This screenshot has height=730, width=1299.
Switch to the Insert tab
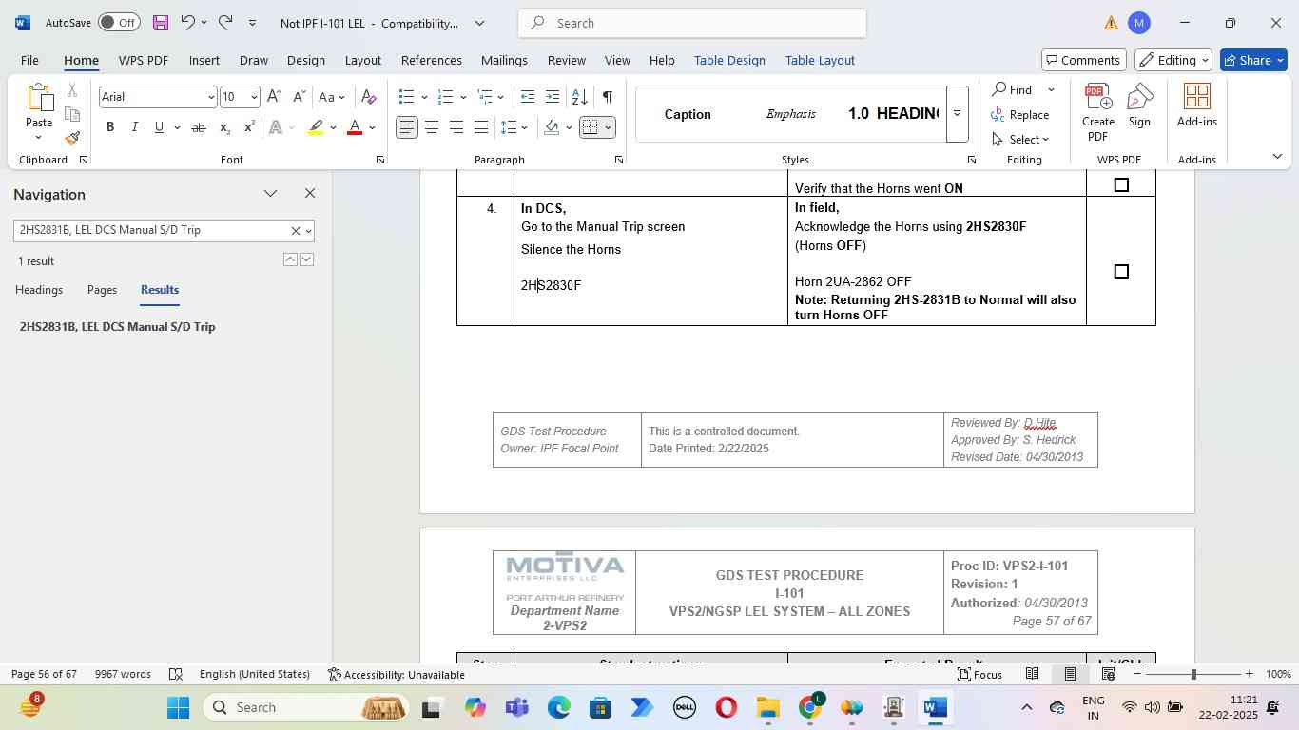[x=204, y=60]
